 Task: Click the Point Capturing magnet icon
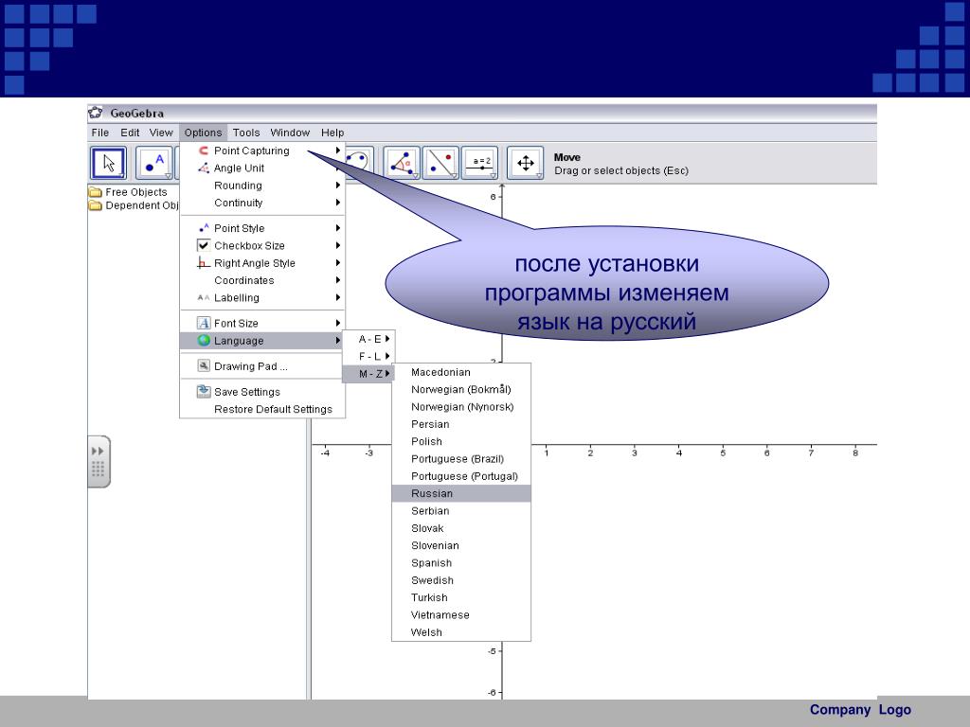(204, 151)
